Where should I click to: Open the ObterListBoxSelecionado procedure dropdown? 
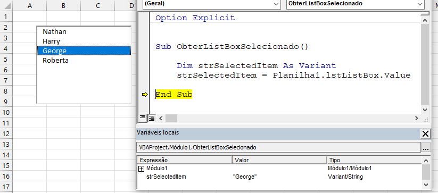point(355,4)
